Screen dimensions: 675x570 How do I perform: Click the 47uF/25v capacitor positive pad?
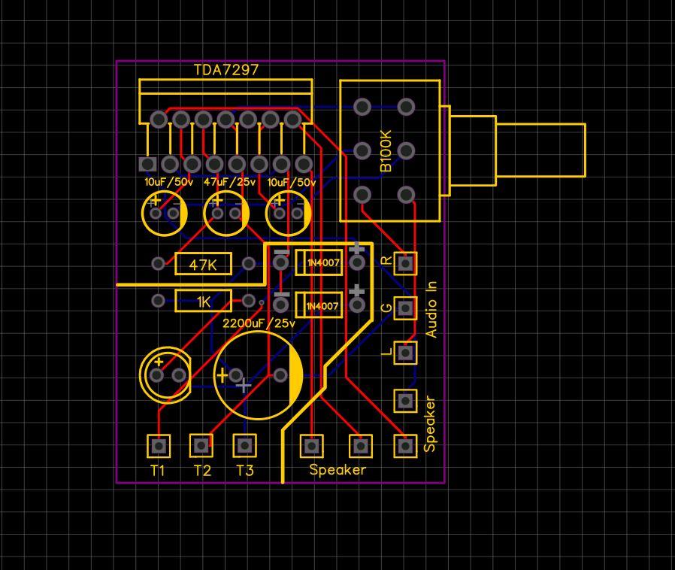click(217, 213)
